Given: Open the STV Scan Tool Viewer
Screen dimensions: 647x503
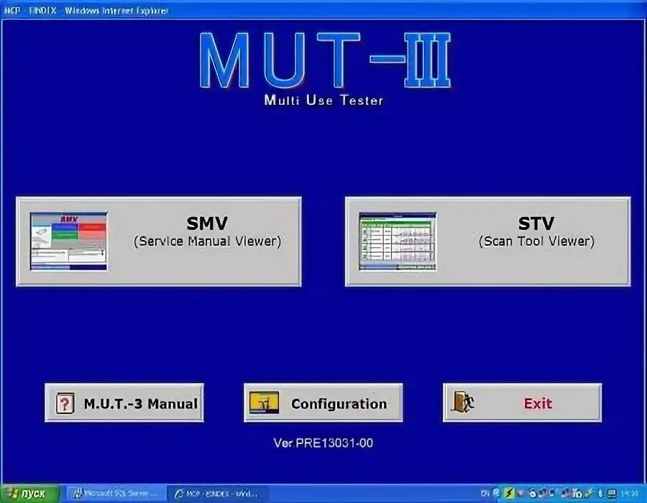Looking at the screenshot, I should point(487,241).
